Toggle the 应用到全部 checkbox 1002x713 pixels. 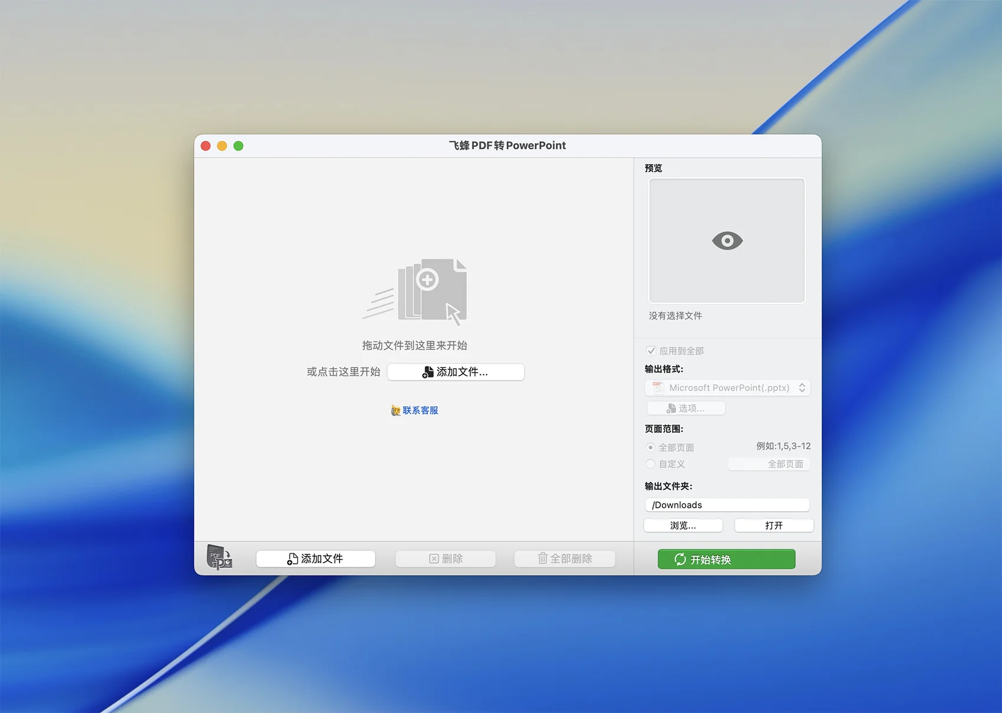(651, 351)
